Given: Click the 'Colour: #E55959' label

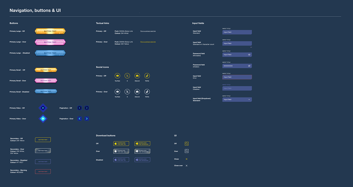Looking at the screenshot, I should [x=17, y=172].
